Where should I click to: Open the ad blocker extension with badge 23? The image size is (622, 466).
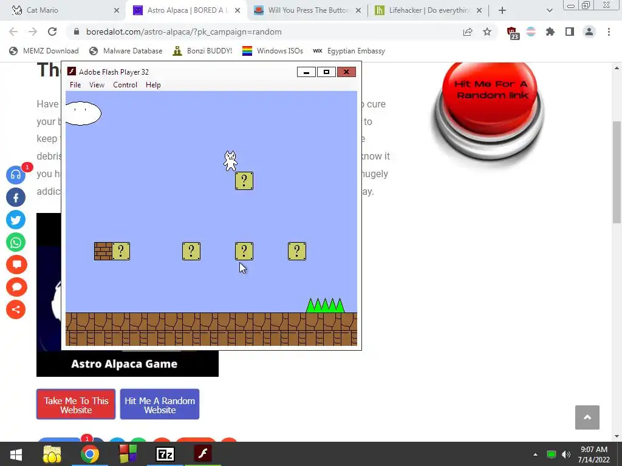point(513,33)
